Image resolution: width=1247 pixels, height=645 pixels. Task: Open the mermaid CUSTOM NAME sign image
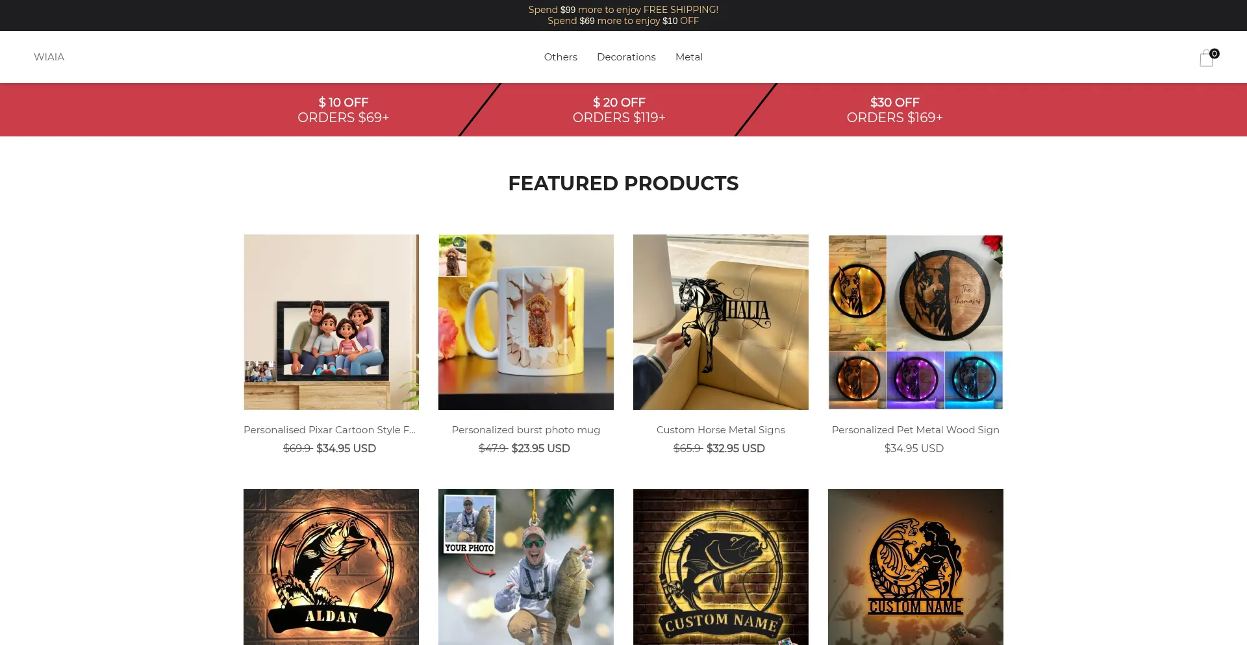coord(916,567)
